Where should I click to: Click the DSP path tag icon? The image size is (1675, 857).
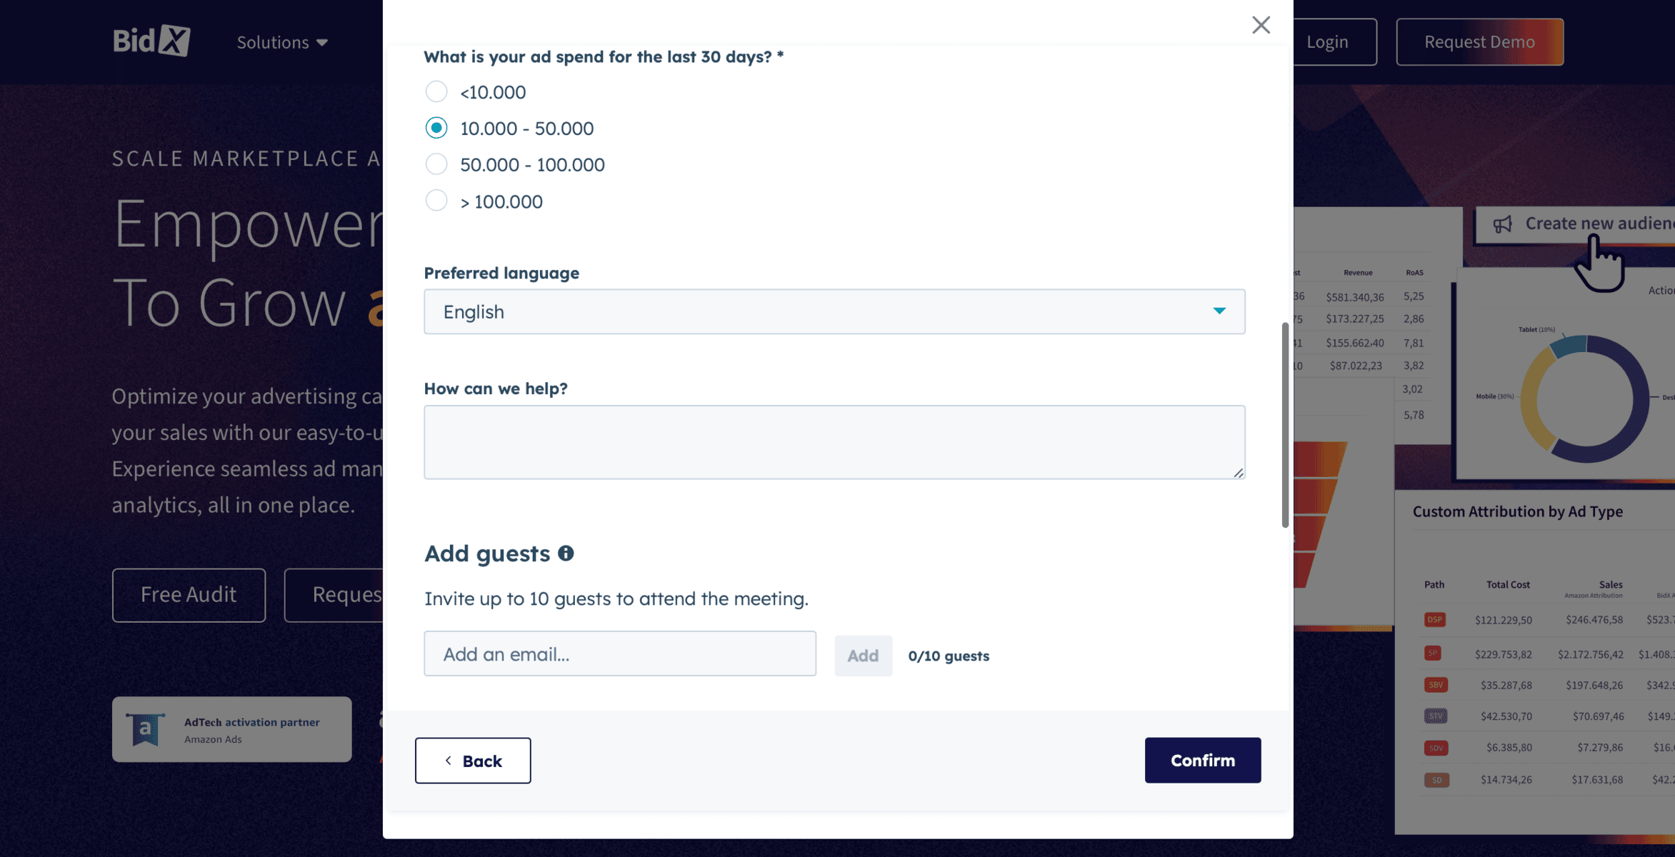click(x=1434, y=619)
